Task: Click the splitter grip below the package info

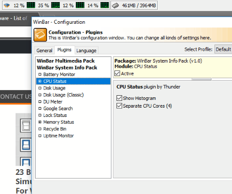Action: (x=202, y=79)
